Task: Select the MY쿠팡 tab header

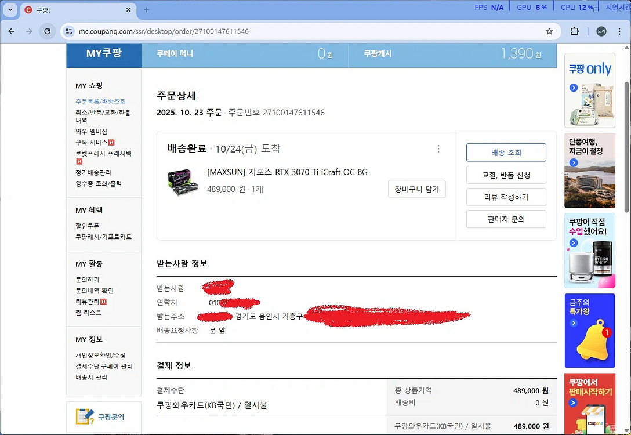Action: click(x=104, y=55)
